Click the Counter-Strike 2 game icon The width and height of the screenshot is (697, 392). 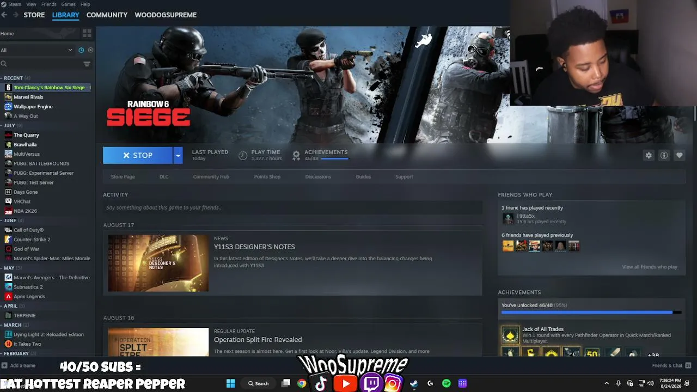pyautogui.click(x=8, y=240)
